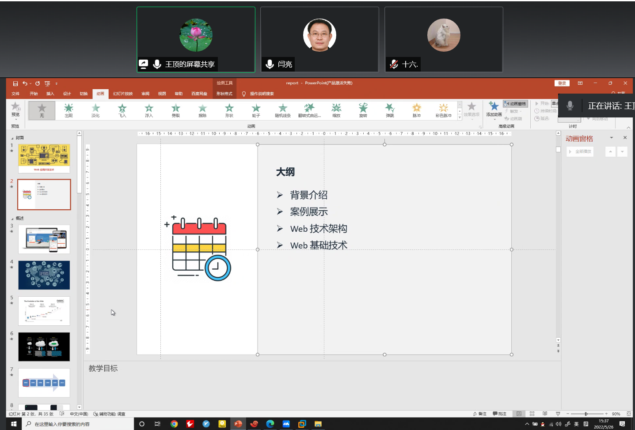Open animation pane options dropdown arrow
This screenshot has height=430, width=635.
point(612,138)
